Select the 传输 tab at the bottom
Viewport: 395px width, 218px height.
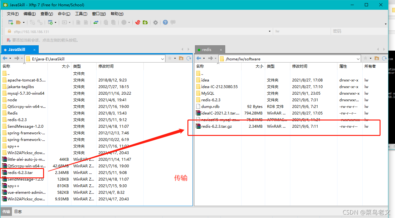(6, 211)
